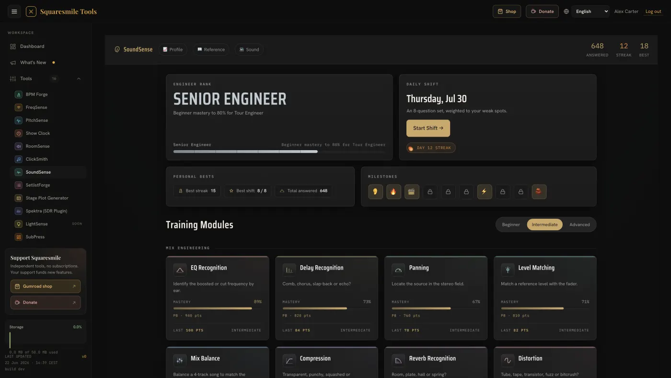
Task: Open the LightSense tool
Action: [48, 224]
